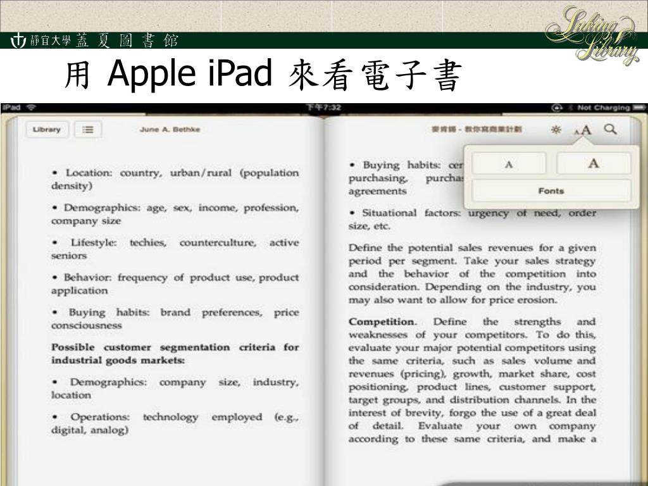Tap the font size AA icon
The image size is (648, 486).
[583, 130]
